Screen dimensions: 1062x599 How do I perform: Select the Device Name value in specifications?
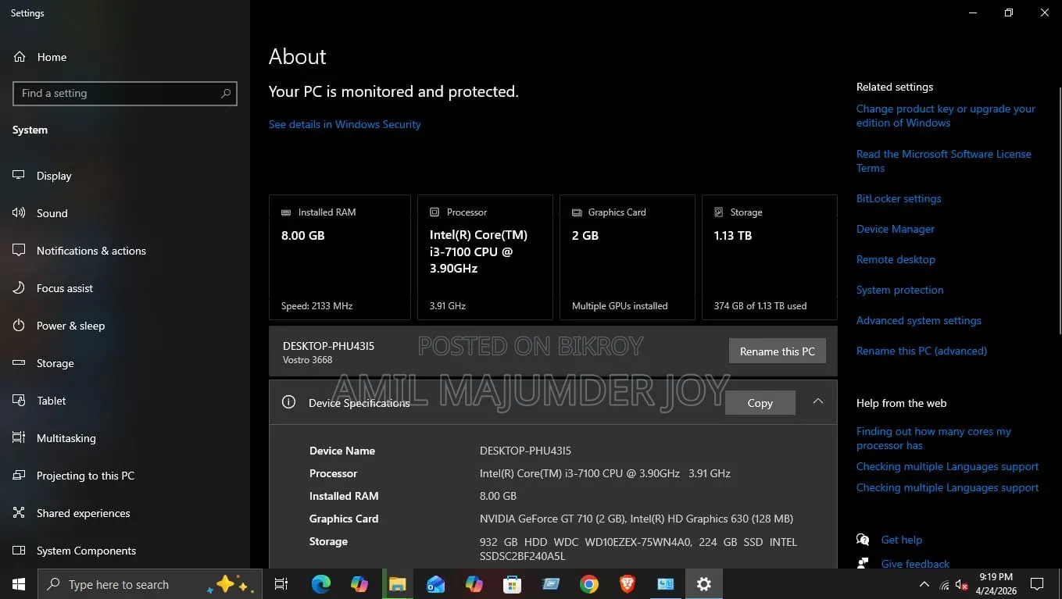525,451
